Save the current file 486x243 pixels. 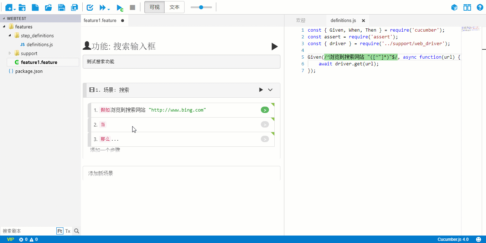coord(61,7)
